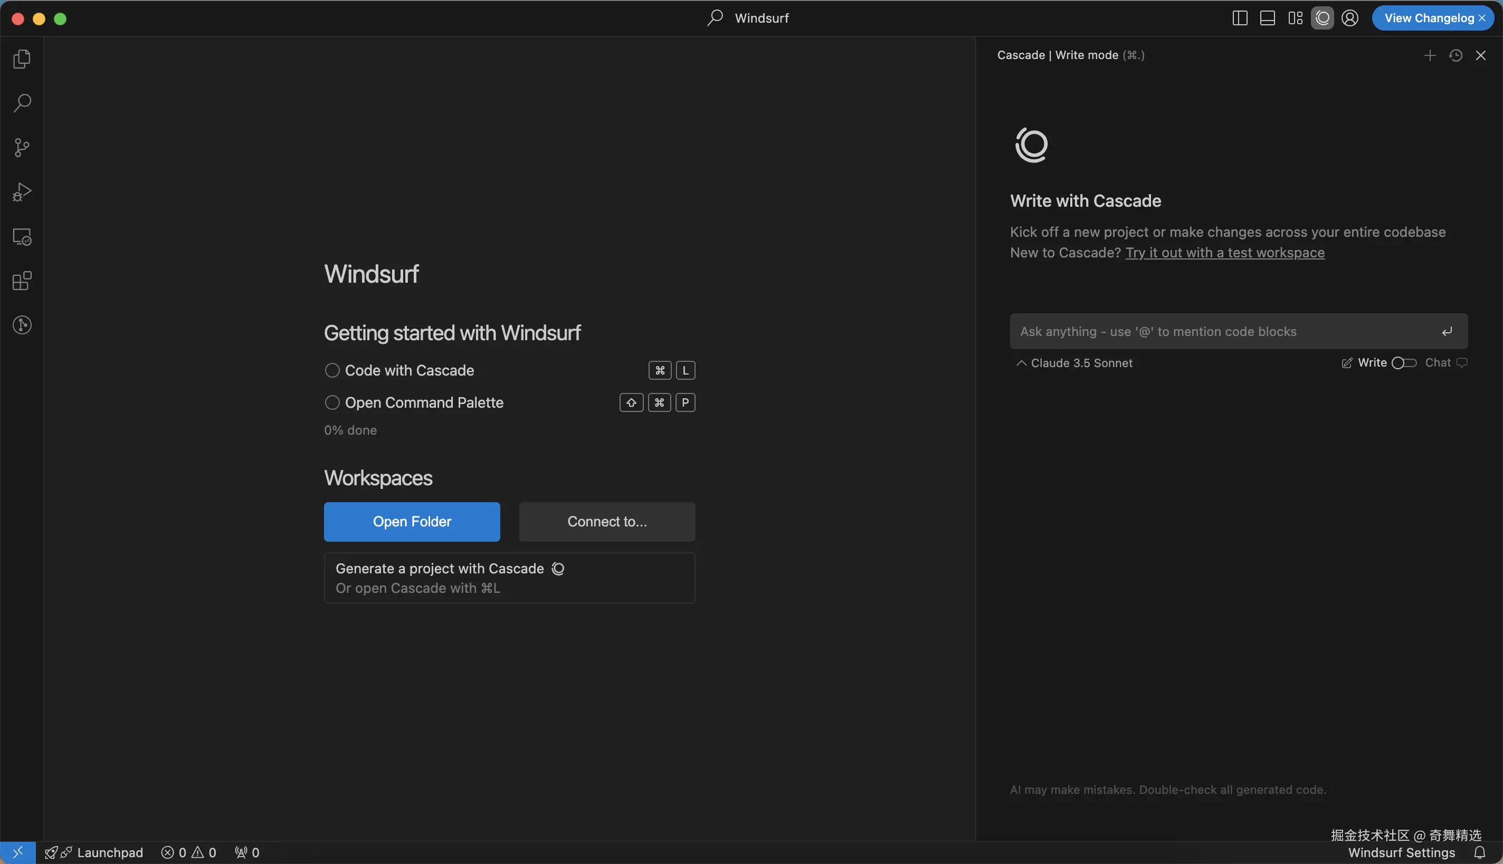
Task: Open Cascade conversation history
Action: (1456, 55)
